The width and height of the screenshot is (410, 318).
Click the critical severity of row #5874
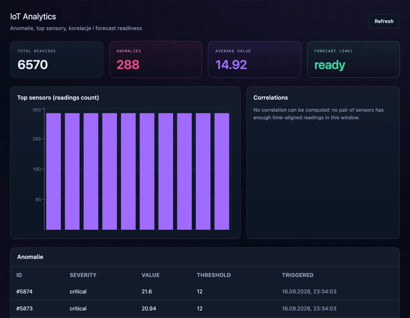(x=78, y=292)
